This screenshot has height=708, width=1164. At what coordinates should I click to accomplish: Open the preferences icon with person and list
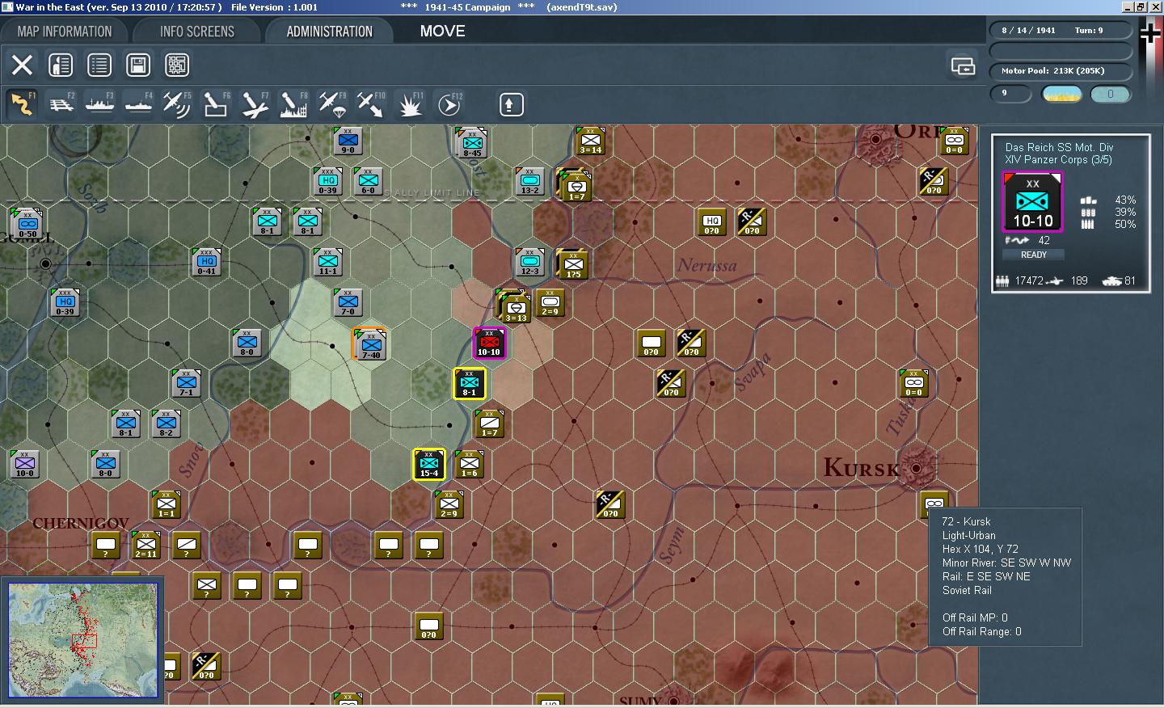pos(61,65)
